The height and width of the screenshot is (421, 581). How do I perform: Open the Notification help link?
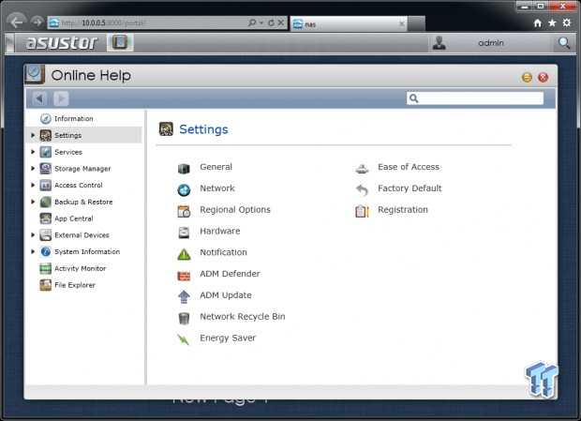(223, 252)
